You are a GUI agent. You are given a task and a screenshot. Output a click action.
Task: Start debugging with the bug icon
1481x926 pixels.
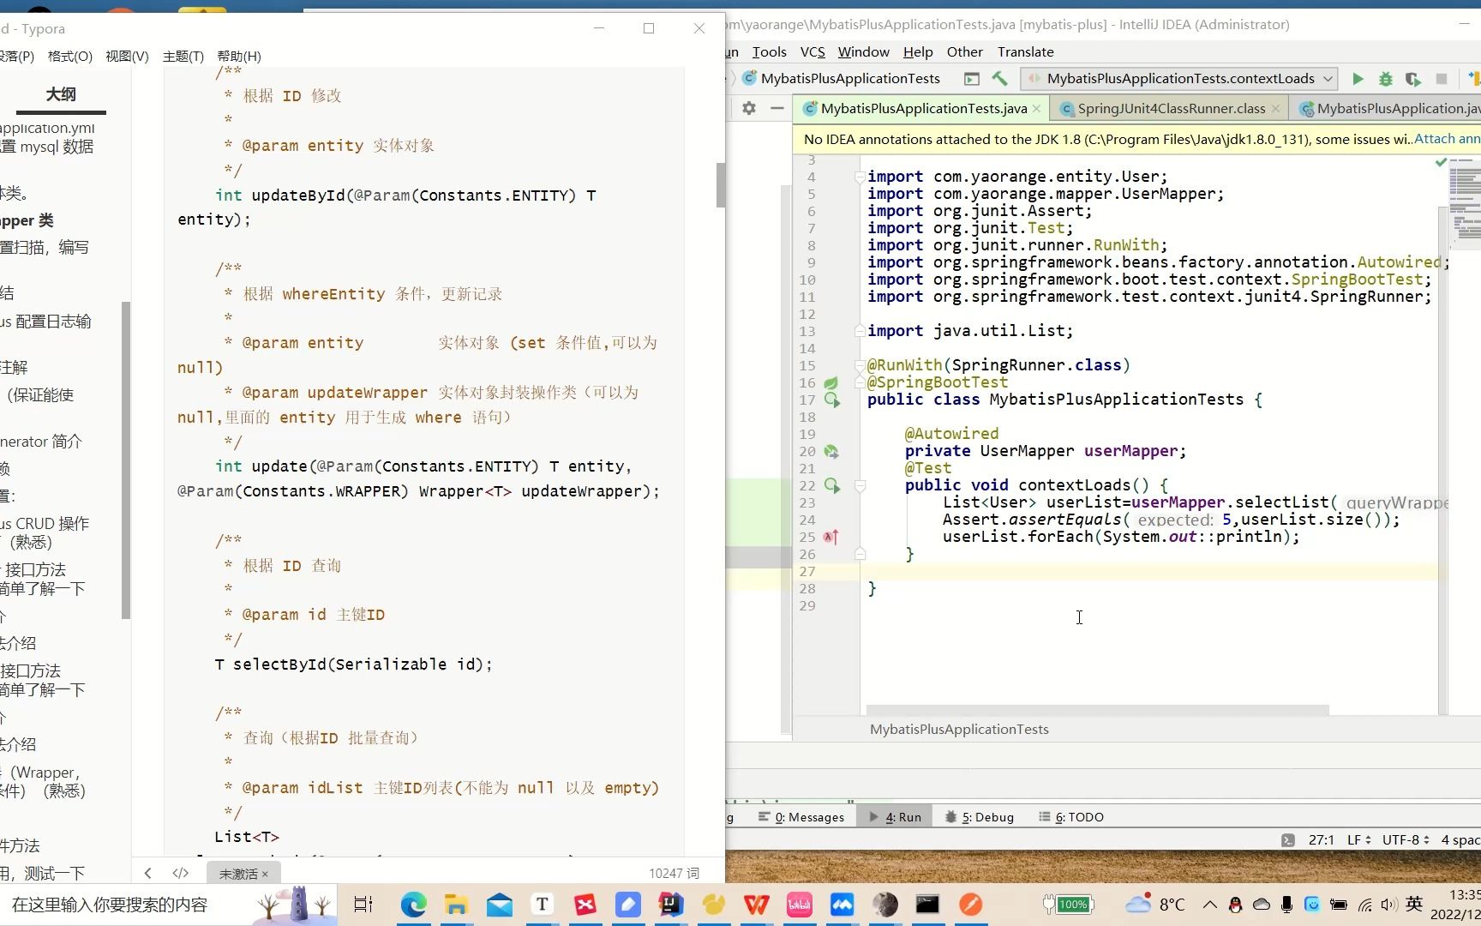(1385, 79)
